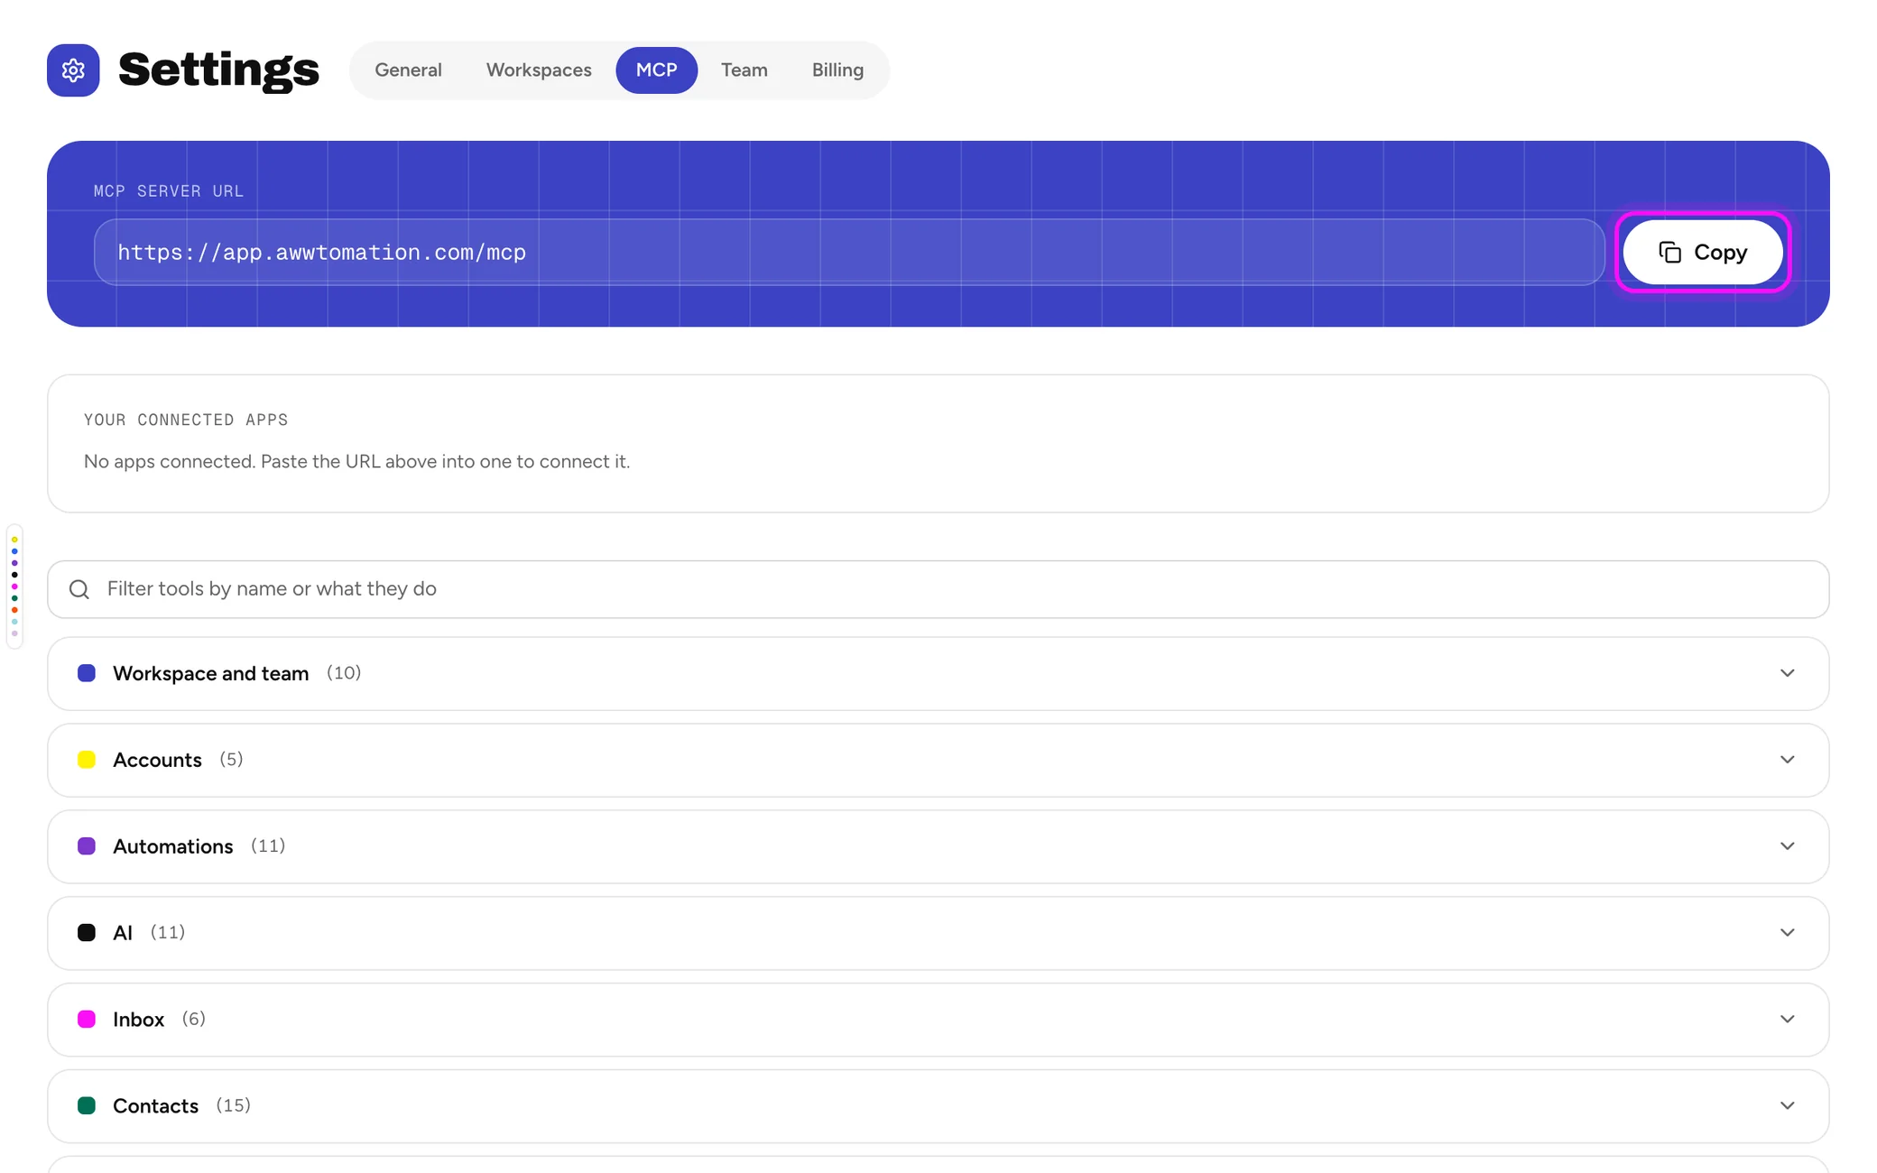Click the 'YOUR CONNECTED APPS' heading

186,420
